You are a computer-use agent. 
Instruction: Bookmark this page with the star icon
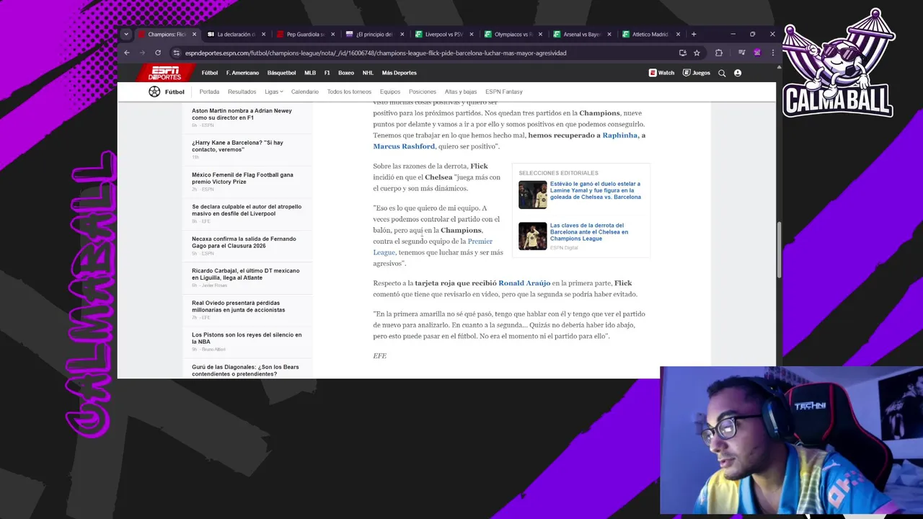point(697,53)
